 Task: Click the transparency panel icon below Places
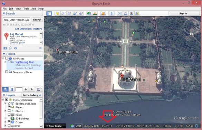(x=11, y=89)
